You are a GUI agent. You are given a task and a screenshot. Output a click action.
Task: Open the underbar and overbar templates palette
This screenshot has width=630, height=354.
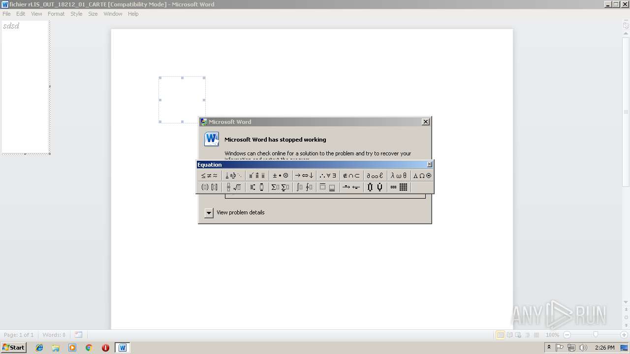point(328,187)
